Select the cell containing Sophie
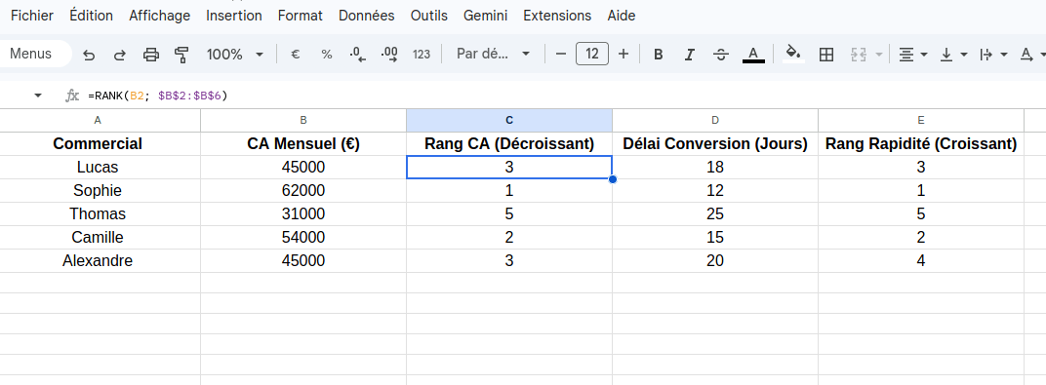This screenshot has height=385, width=1046. click(x=98, y=190)
